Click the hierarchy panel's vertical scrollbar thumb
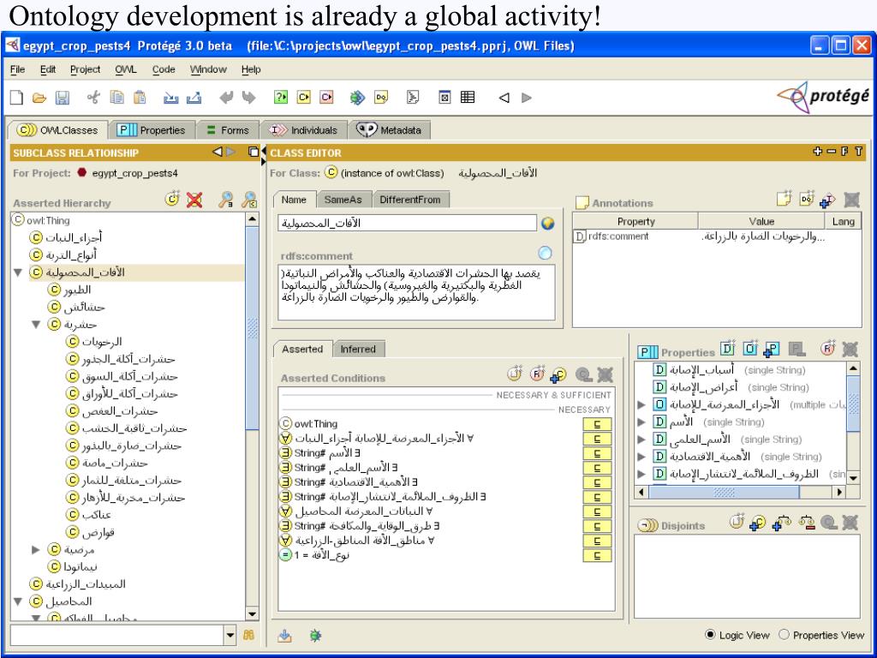 [253, 327]
